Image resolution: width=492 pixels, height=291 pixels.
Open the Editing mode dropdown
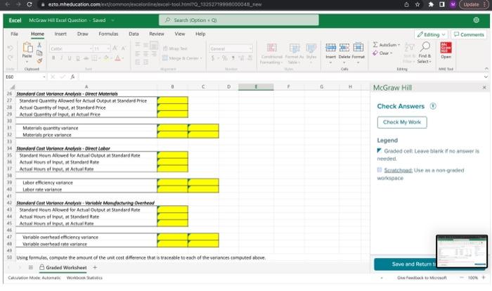431,34
